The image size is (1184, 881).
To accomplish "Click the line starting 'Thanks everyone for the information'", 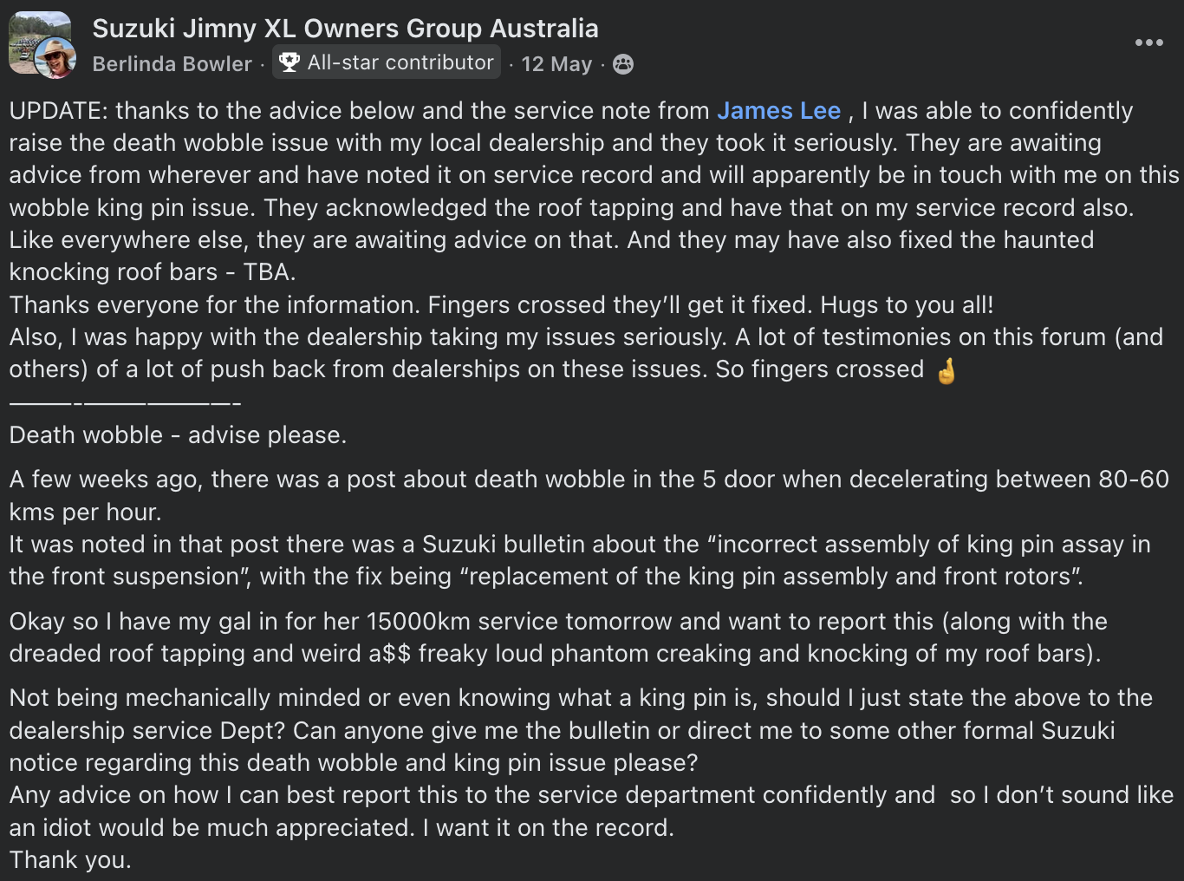I will pyautogui.click(x=501, y=305).
